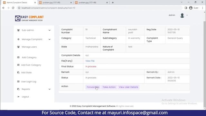
Task: Click the 'Complaint Details' row label
Action: (x=71, y=55)
